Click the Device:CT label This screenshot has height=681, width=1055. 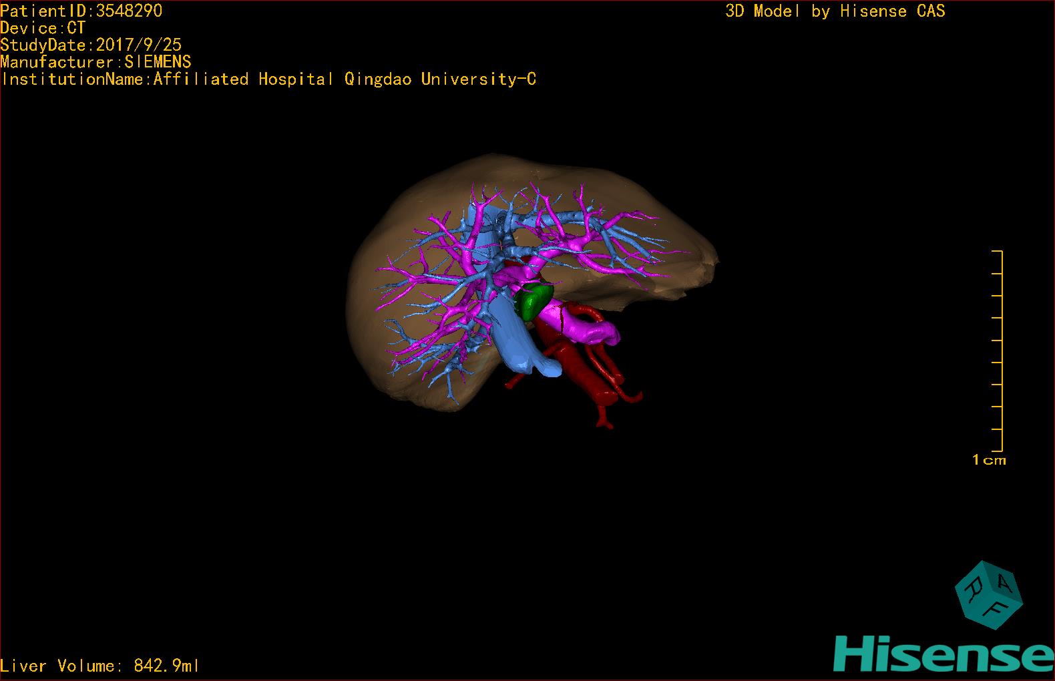(43, 28)
